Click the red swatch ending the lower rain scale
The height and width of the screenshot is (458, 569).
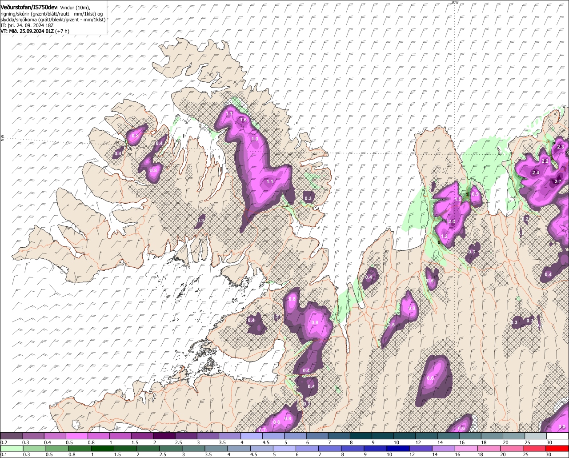pos(557,448)
